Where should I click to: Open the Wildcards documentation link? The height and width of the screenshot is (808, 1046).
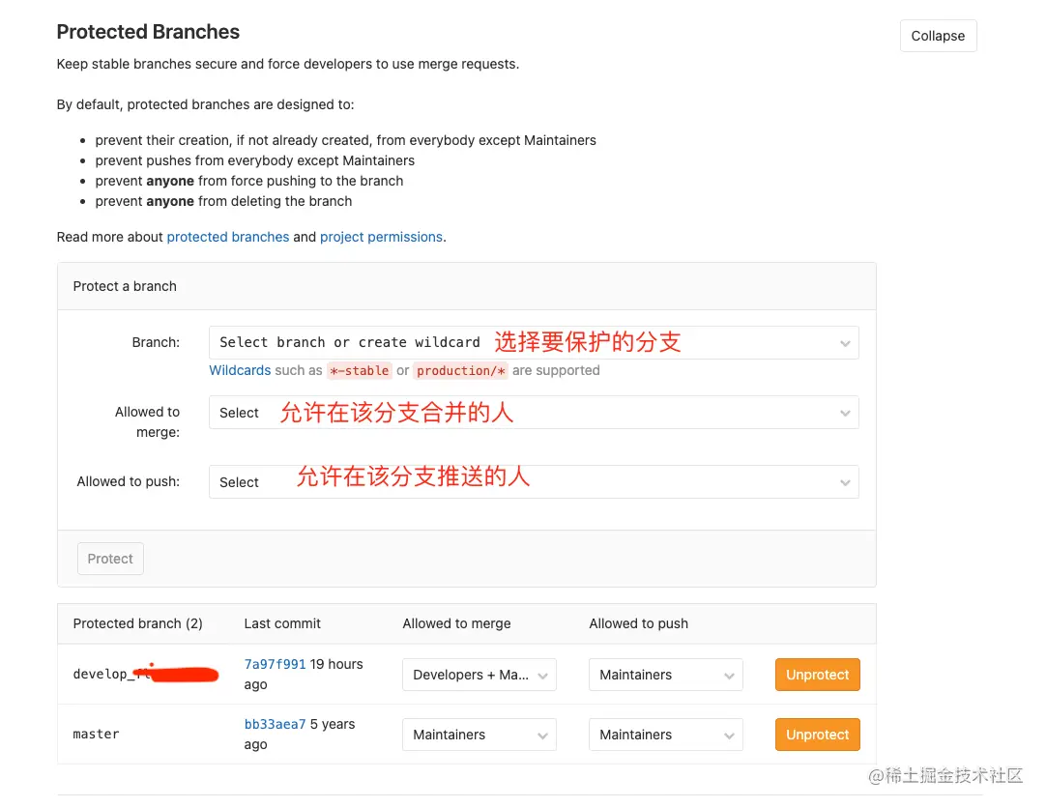pyautogui.click(x=239, y=370)
